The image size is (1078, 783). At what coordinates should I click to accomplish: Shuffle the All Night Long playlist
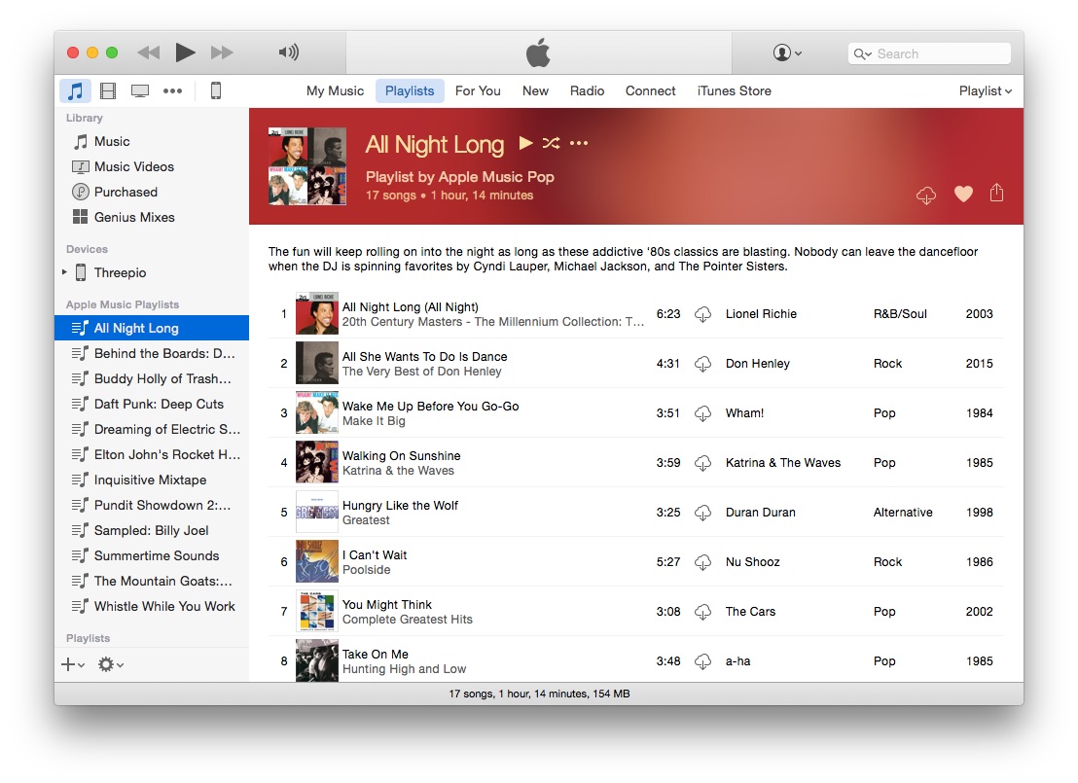(551, 143)
